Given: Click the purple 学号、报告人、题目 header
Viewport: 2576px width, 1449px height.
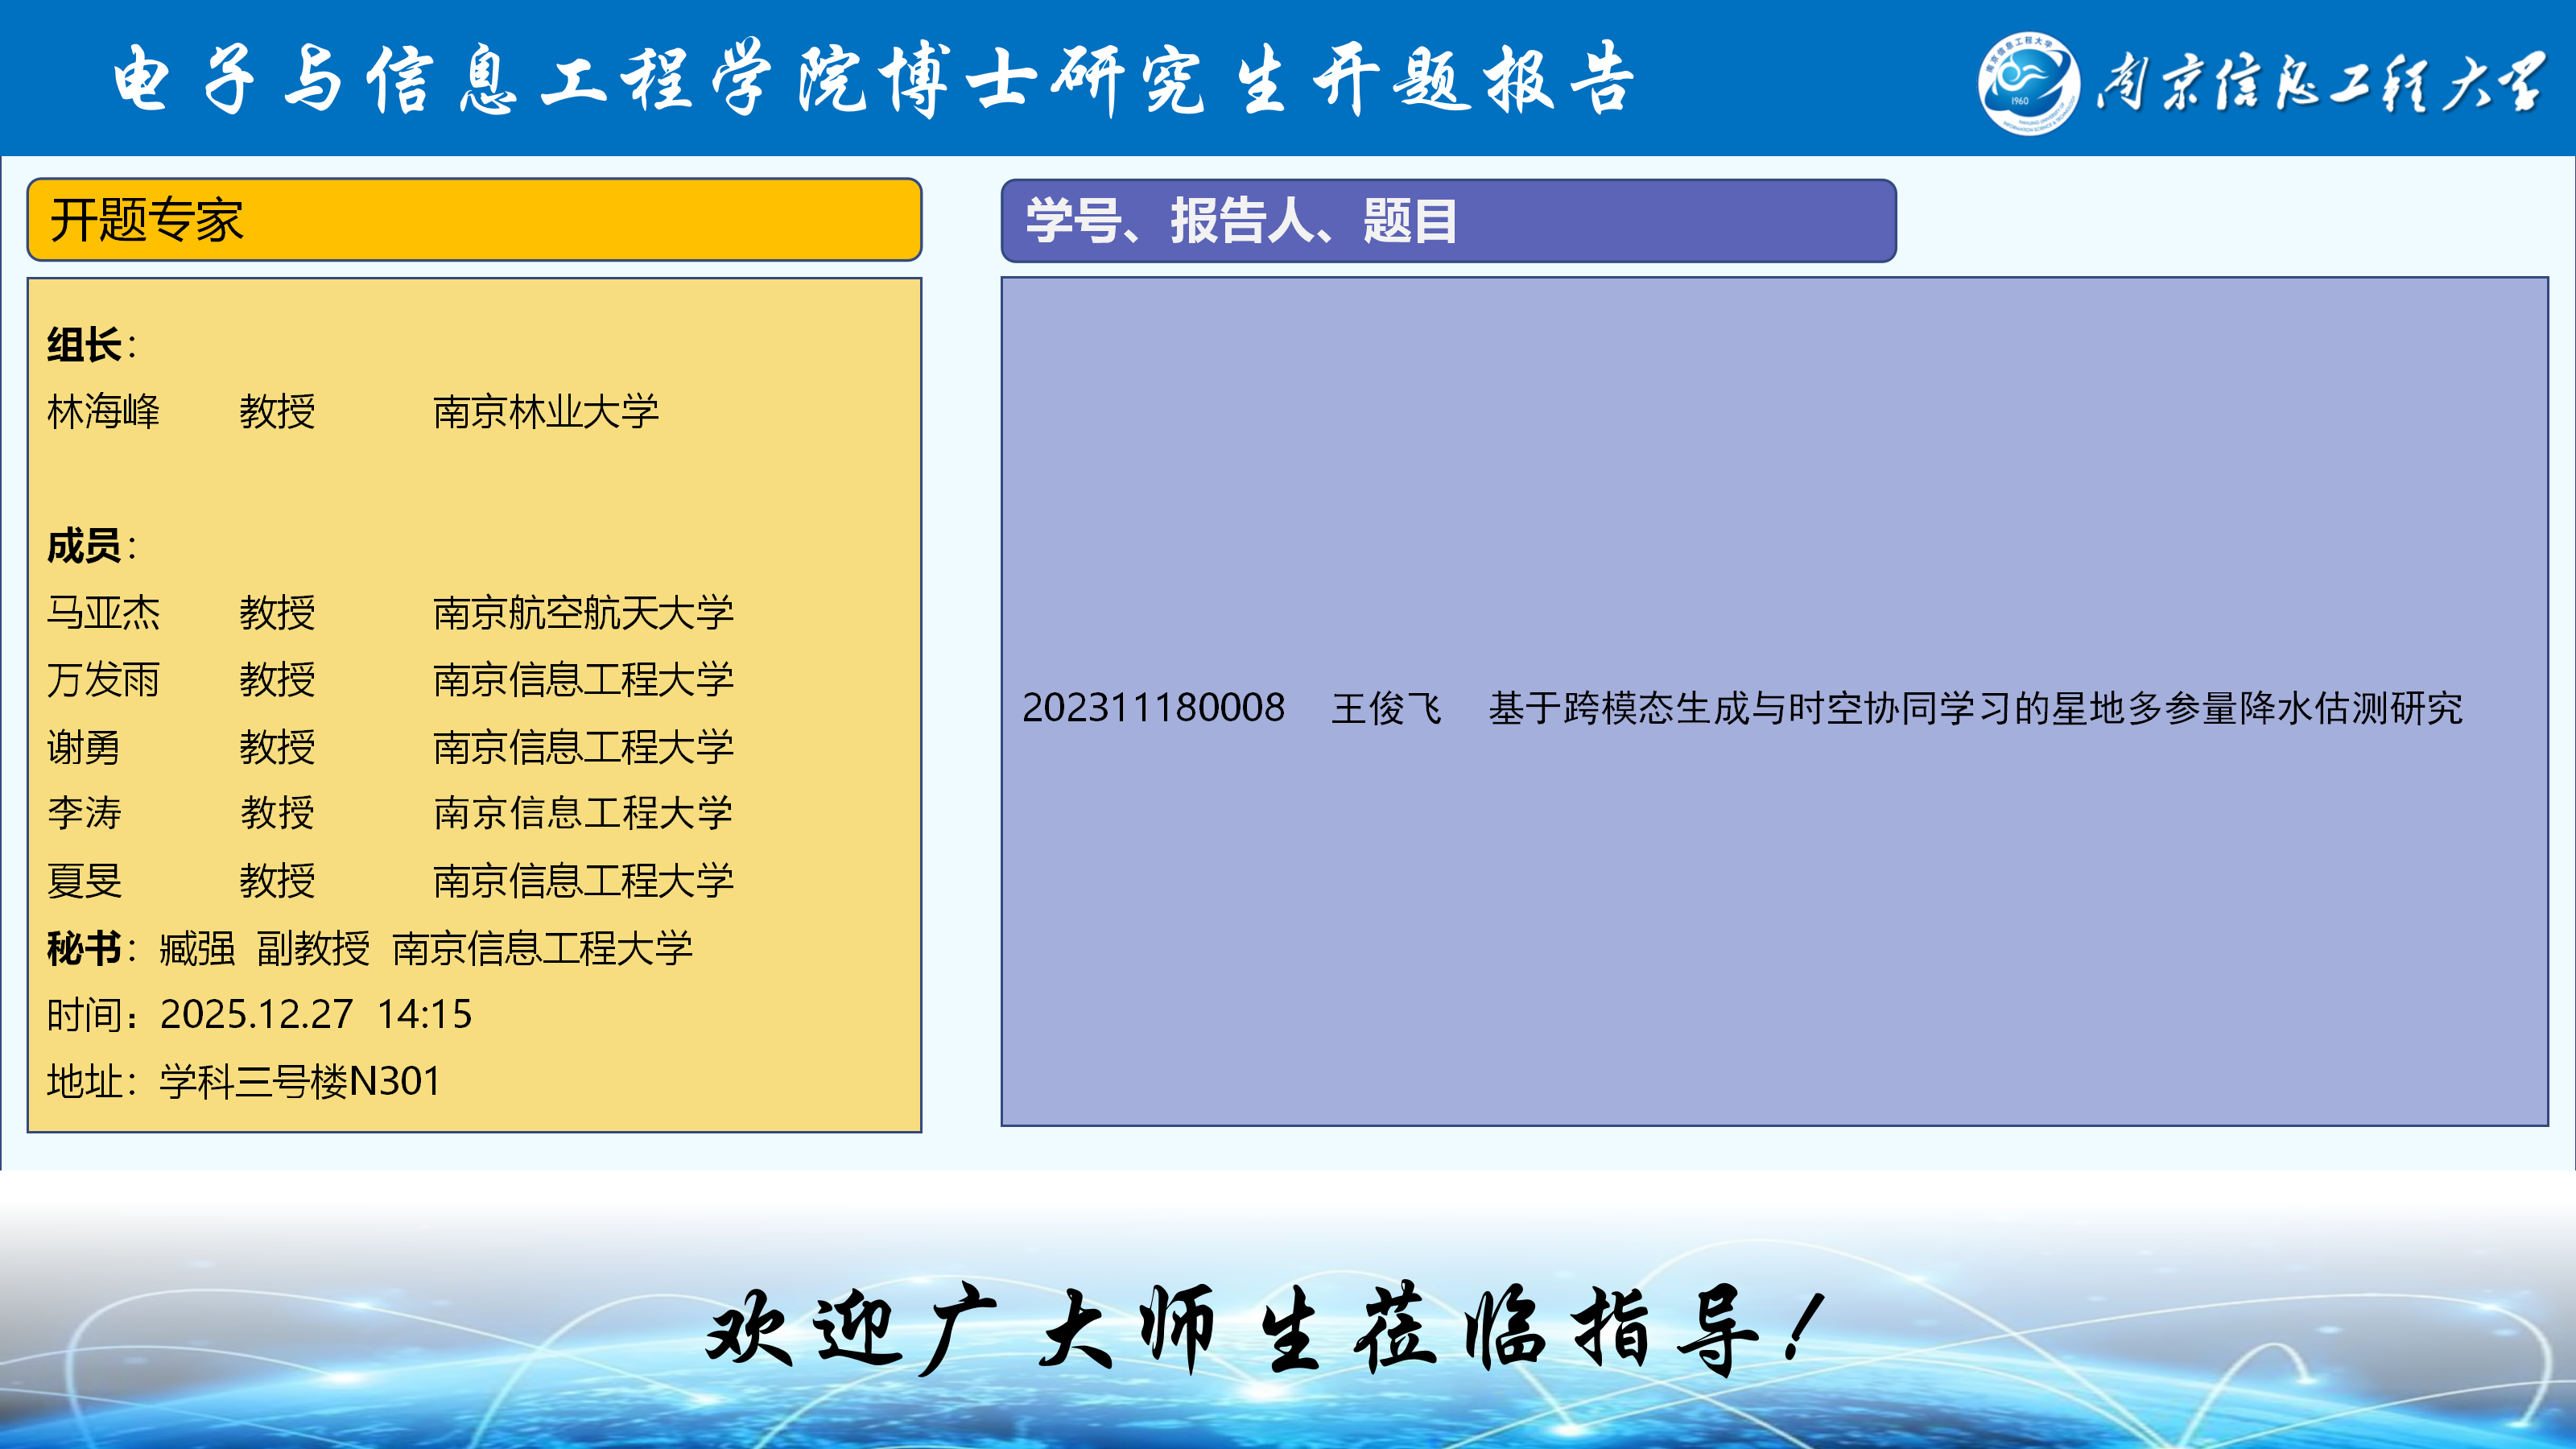Looking at the screenshot, I should [1447, 221].
